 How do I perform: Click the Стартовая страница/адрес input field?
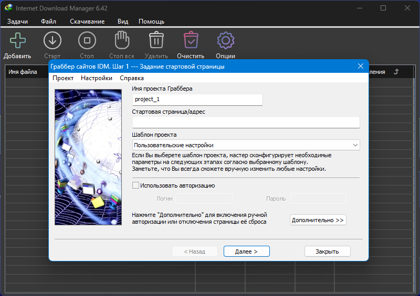[x=246, y=123]
